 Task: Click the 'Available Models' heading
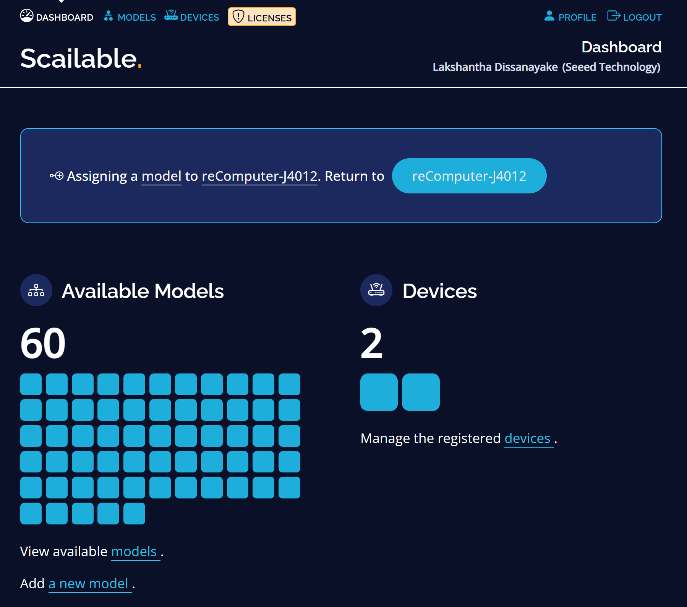143,291
